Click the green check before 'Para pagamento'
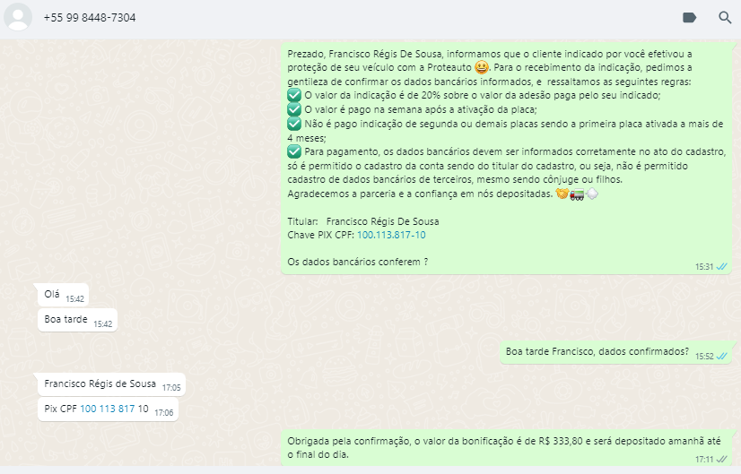This screenshot has width=741, height=474. pyautogui.click(x=294, y=152)
